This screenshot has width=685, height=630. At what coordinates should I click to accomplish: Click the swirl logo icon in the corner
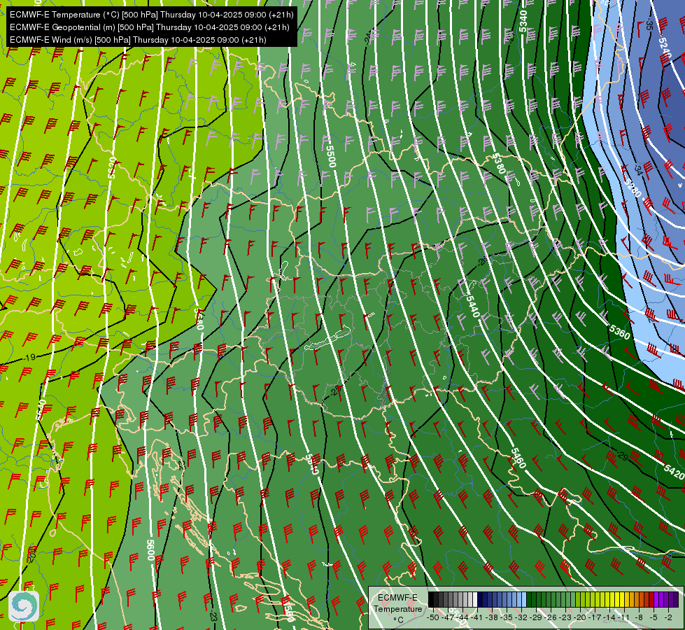click(24, 606)
